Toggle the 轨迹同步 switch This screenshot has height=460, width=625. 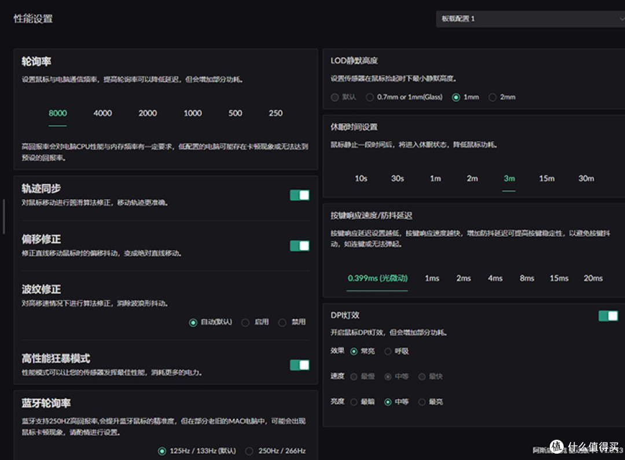pyautogui.click(x=300, y=195)
